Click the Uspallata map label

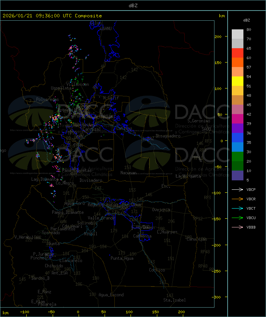pos(61,88)
